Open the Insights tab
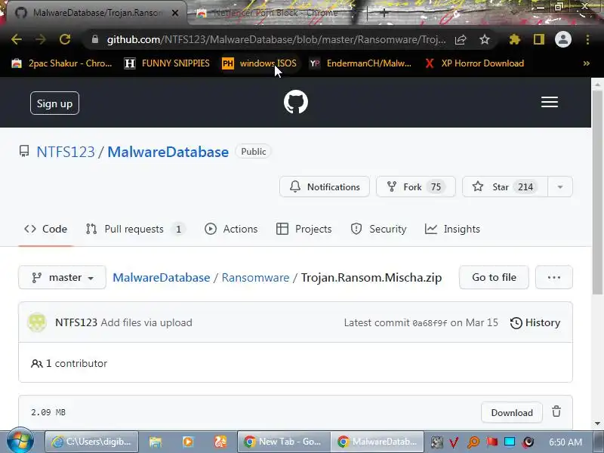 point(452,229)
